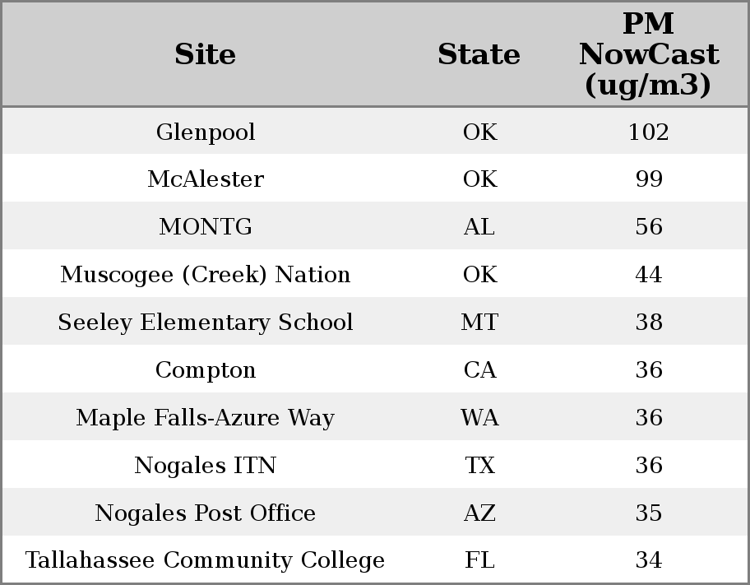This screenshot has width=750, height=585.
Task: Click the State column header
Action: [479, 54]
